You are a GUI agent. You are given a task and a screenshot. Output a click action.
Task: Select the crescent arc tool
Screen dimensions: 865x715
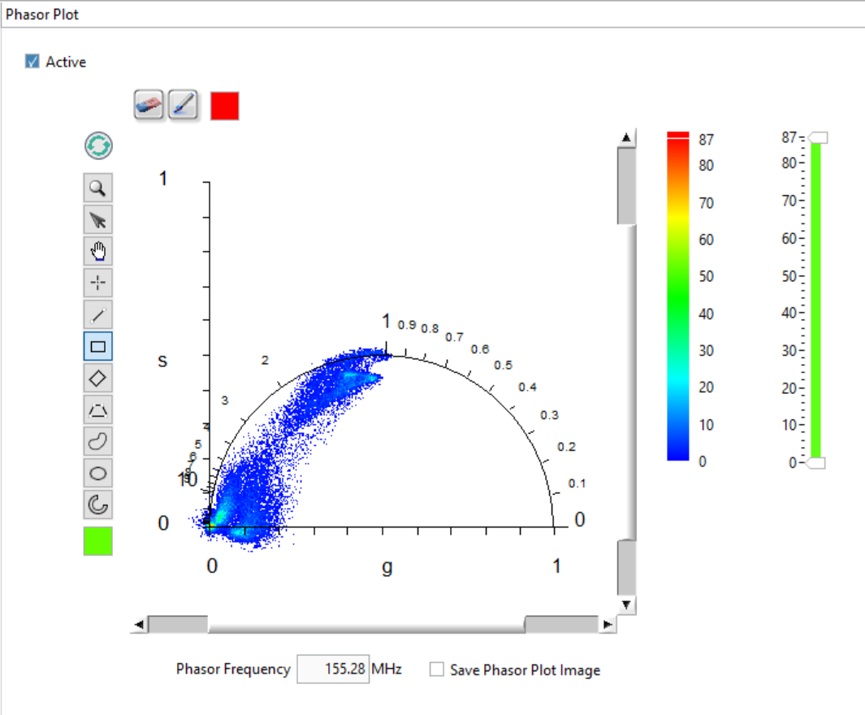tap(98, 505)
